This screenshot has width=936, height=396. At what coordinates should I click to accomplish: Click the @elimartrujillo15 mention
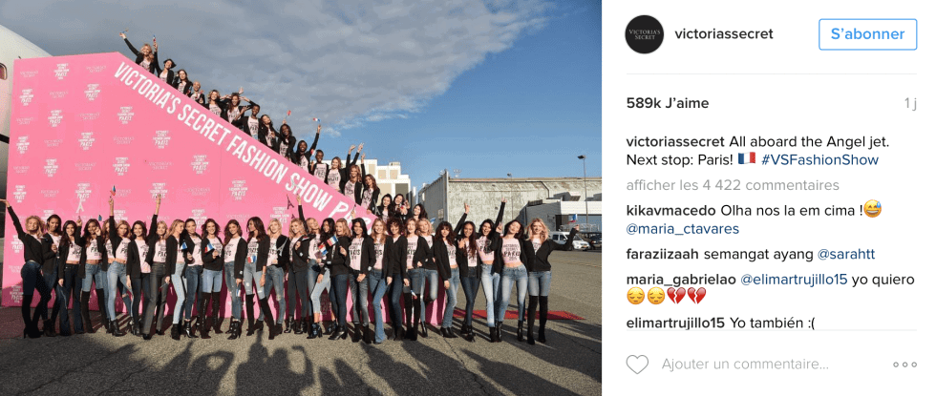[x=794, y=280]
